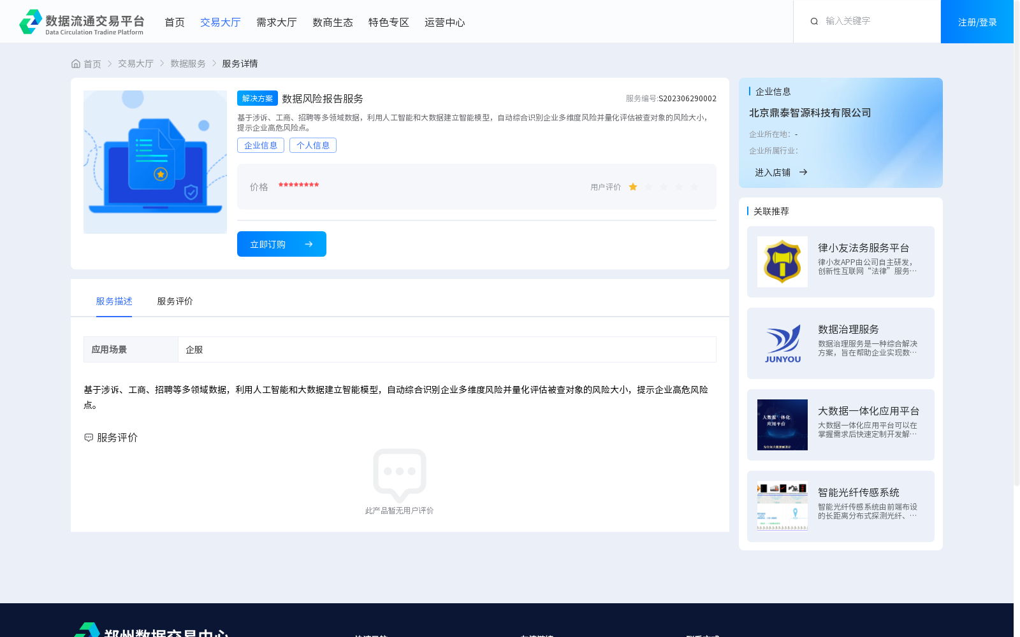Screen dimensions: 1020x637
Task: Click the 注册/登录 button
Action: tap(977, 22)
